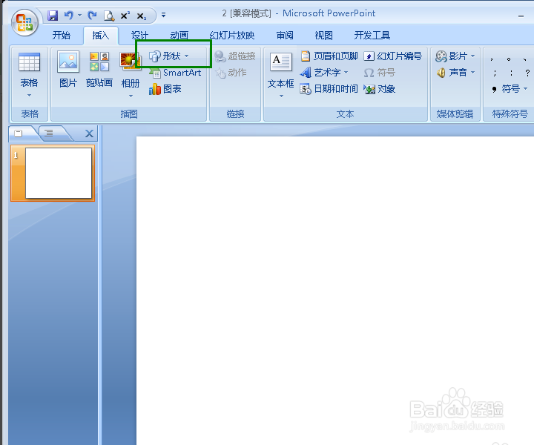
Task: Apply subscript from quick access toolbar
Action: 142,16
